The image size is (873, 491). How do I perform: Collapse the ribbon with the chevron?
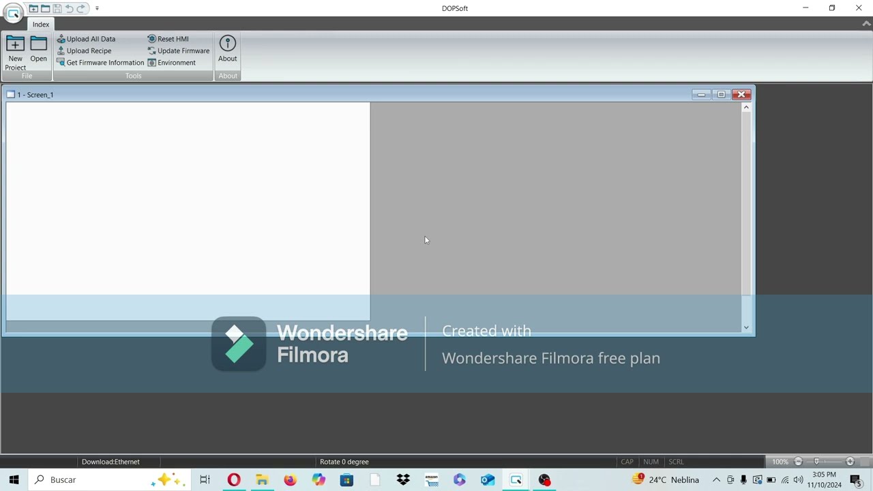tap(866, 24)
